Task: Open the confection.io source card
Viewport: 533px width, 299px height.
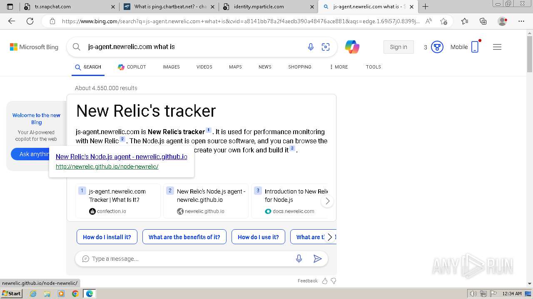Action: [x=118, y=201]
